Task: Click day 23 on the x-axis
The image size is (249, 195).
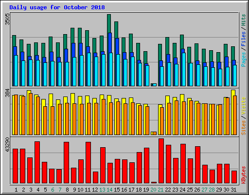Action: 175,190
